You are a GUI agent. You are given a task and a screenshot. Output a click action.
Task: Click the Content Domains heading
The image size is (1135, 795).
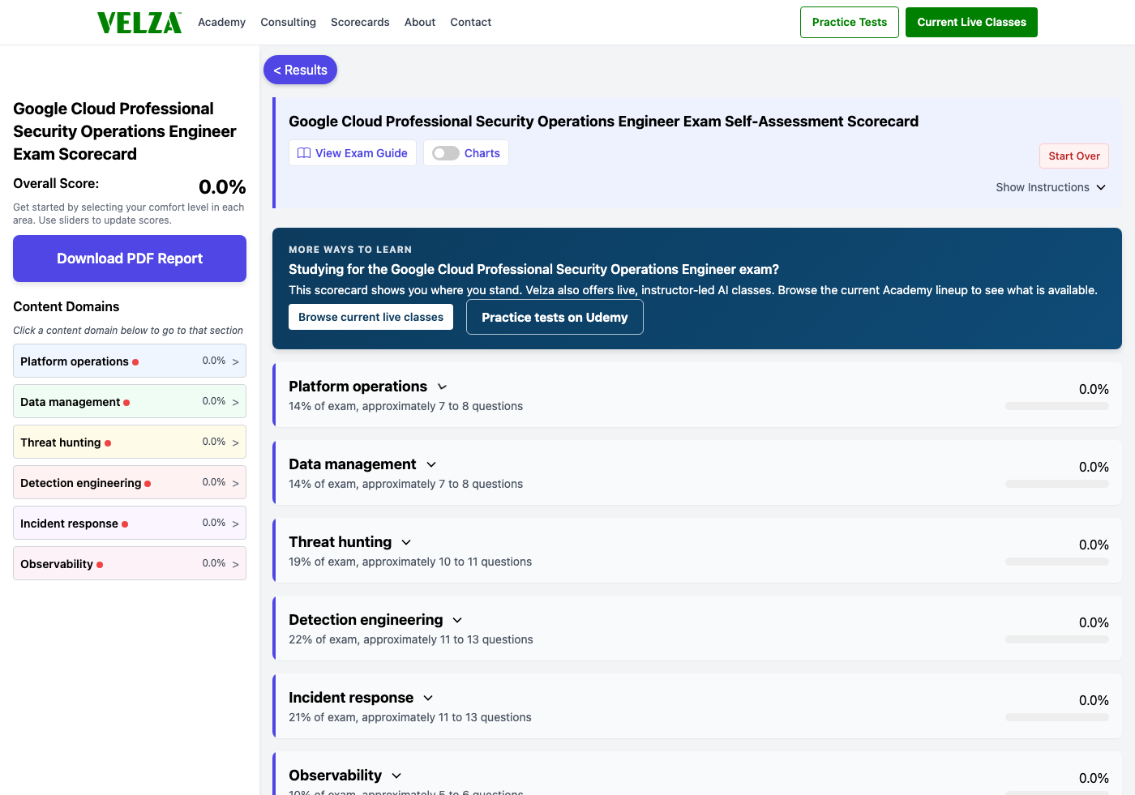pos(66,306)
